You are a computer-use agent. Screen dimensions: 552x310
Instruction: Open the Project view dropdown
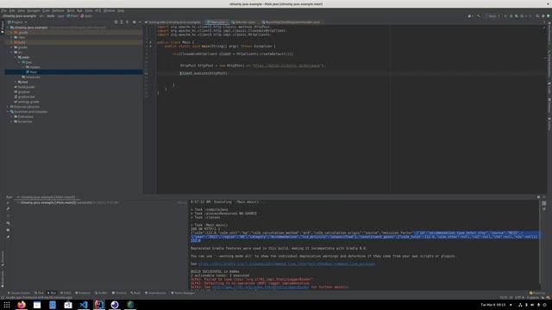point(17,22)
